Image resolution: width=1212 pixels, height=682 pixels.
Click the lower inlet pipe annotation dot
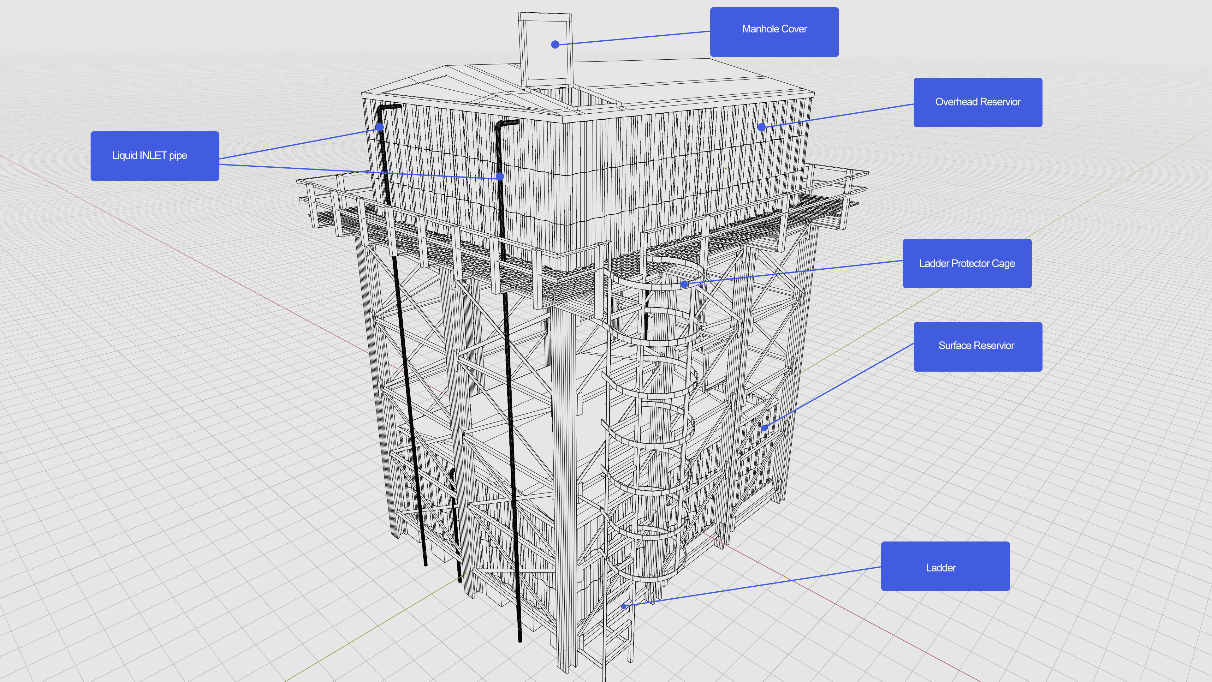point(500,176)
